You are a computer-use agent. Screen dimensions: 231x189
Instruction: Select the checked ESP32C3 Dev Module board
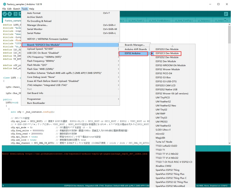tap(172, 53)
